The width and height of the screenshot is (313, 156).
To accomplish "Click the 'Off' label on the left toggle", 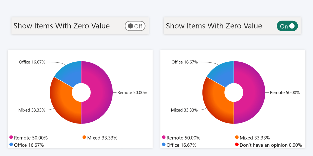I will tap(138, 26).
